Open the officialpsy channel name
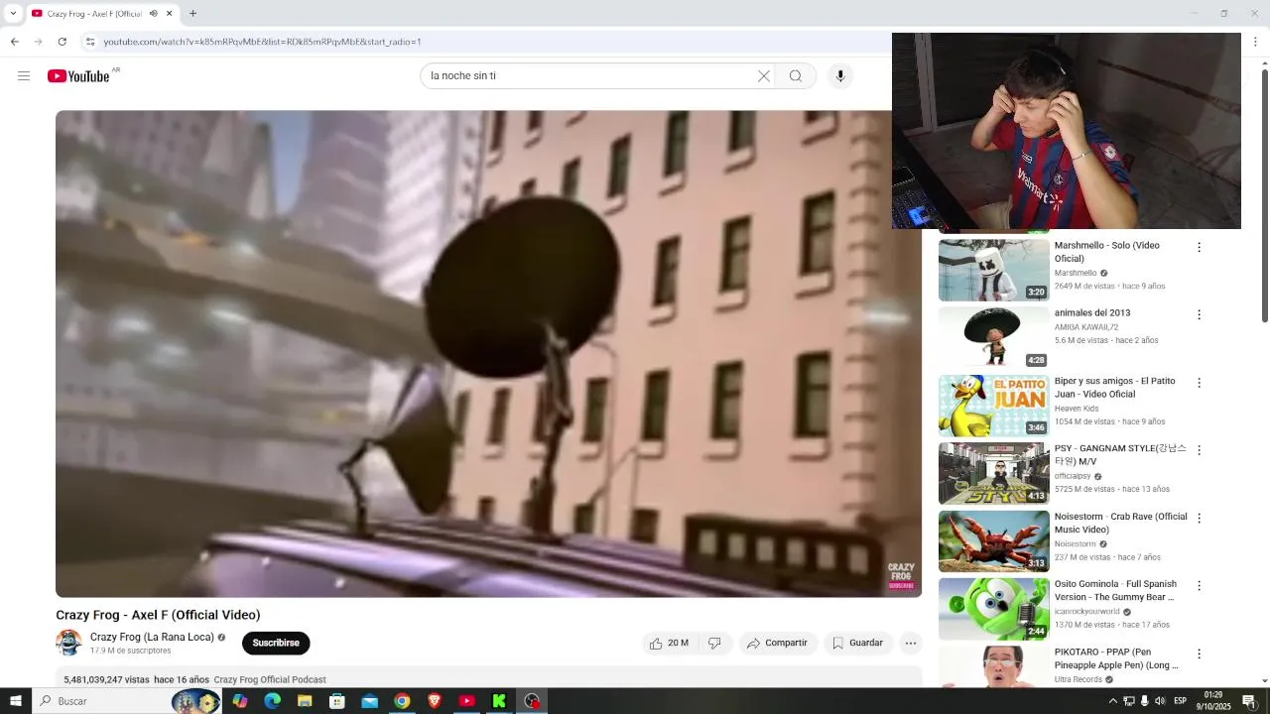This screenshot has width=1270, height=714. coord(1073,476)
